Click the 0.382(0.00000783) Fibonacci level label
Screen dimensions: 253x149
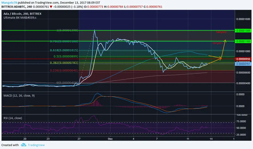(64, 63)
